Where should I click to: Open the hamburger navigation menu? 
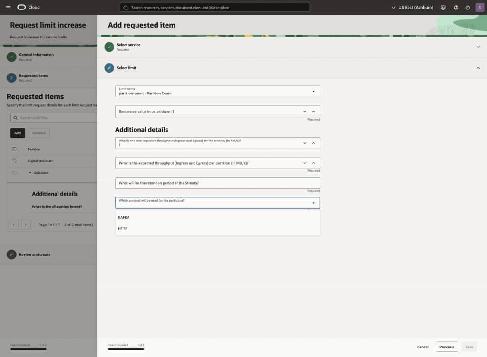(8, 8)
